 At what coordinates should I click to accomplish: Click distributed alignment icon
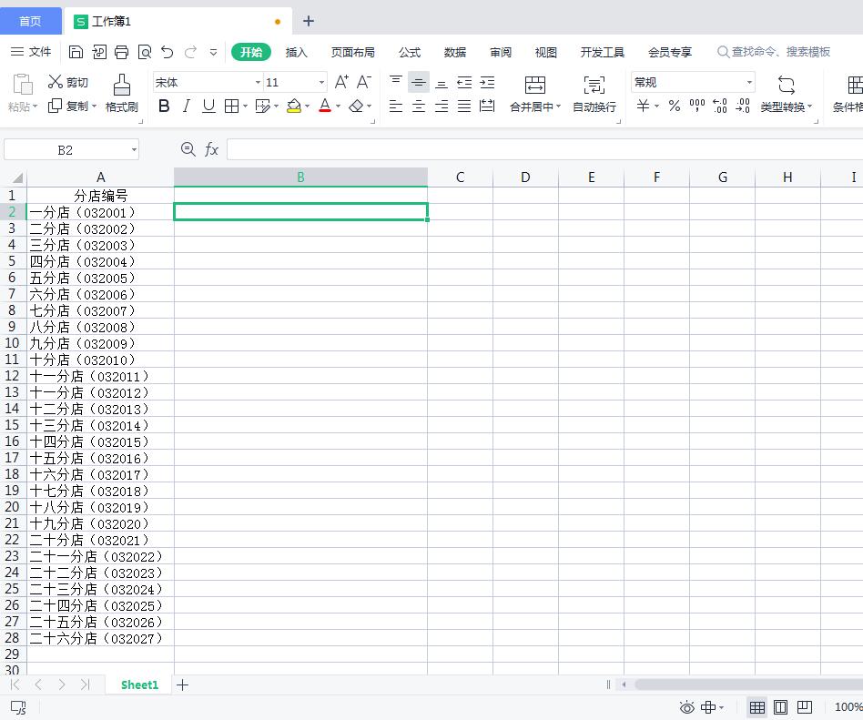[x=487, y=106]
